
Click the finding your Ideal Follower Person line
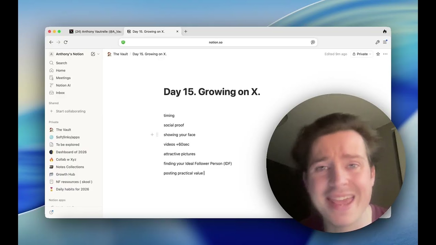coord(198,164)
